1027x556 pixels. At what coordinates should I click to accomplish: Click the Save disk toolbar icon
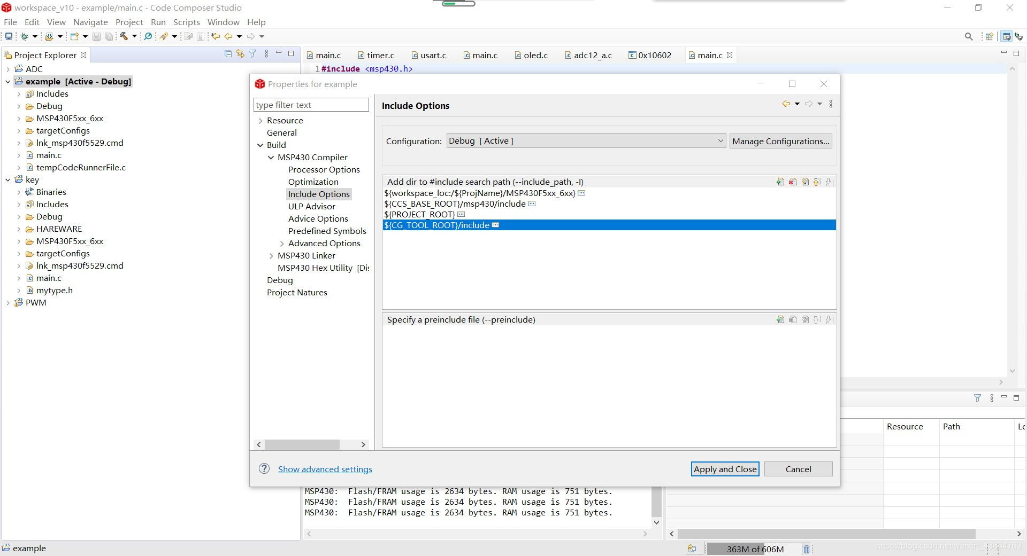(96, 36)
